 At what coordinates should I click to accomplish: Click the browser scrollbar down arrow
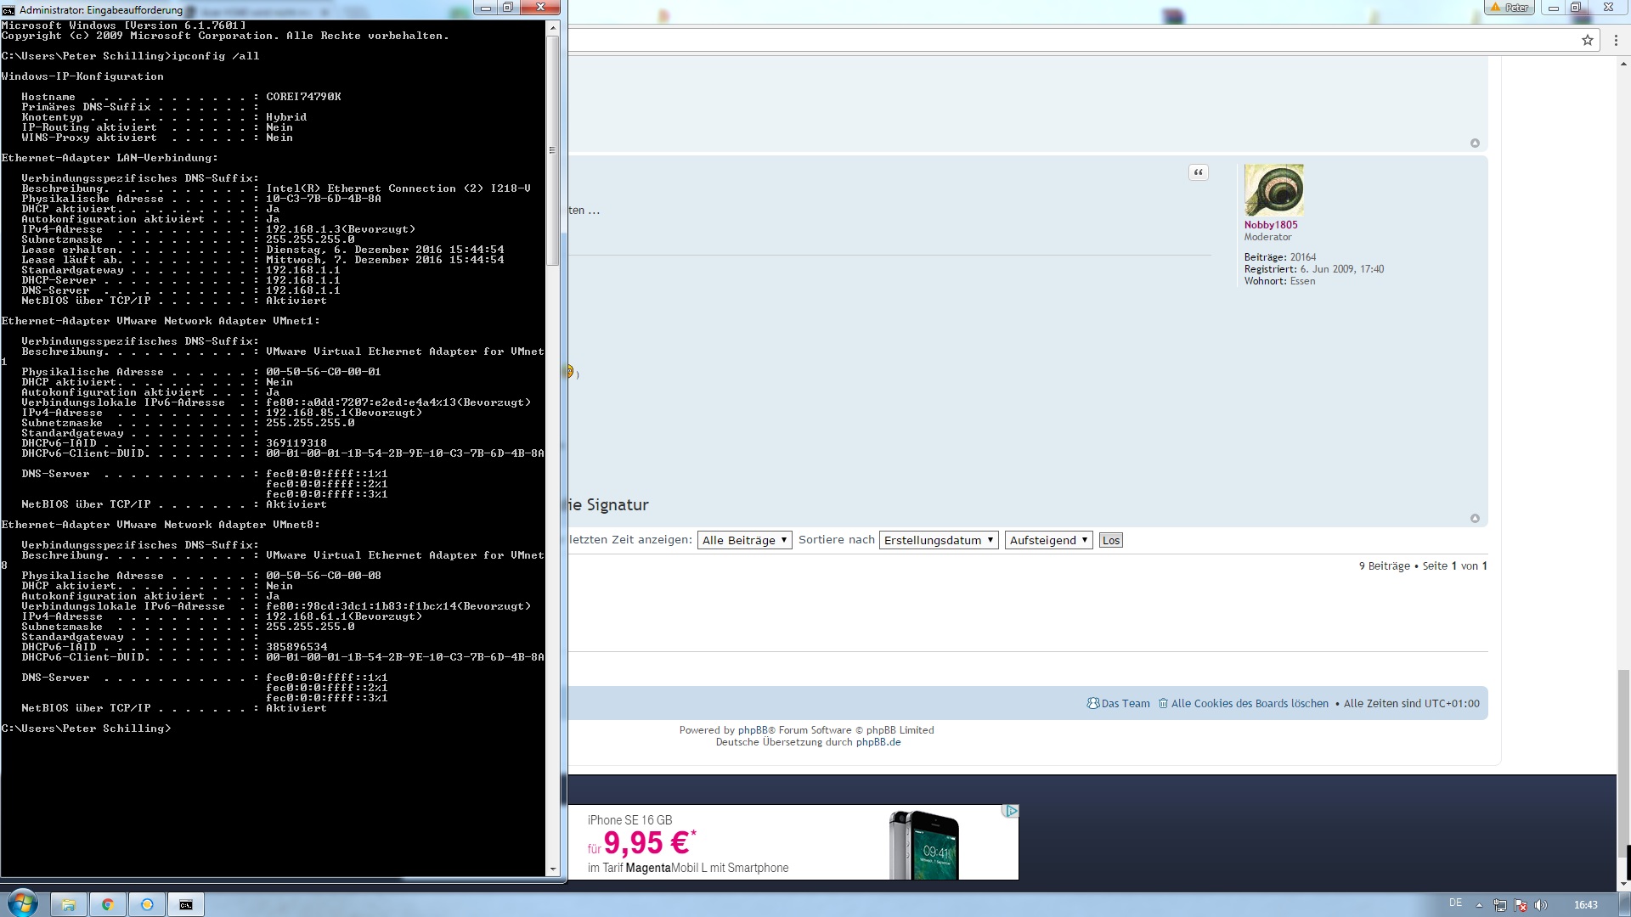point(1623,884)
